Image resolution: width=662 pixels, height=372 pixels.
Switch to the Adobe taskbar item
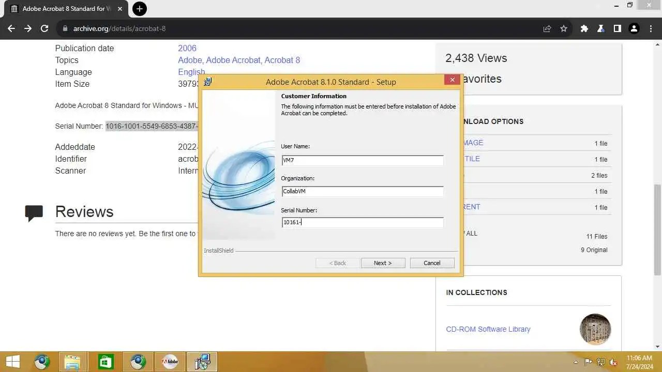click(x=170, y=362)
